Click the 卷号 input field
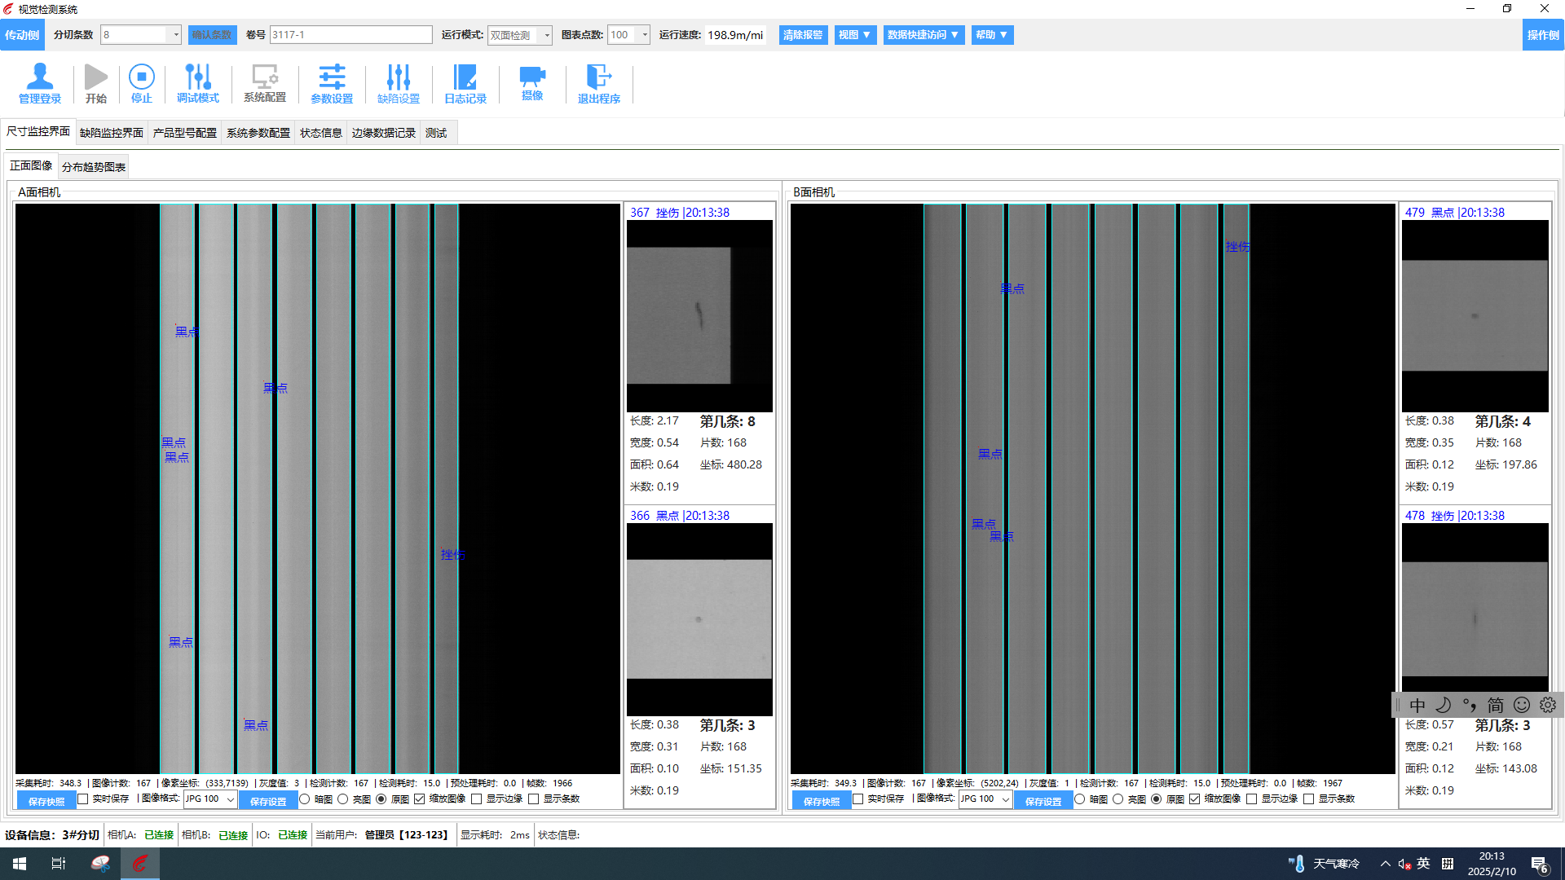1565x880 pixels. coord(350,35)
